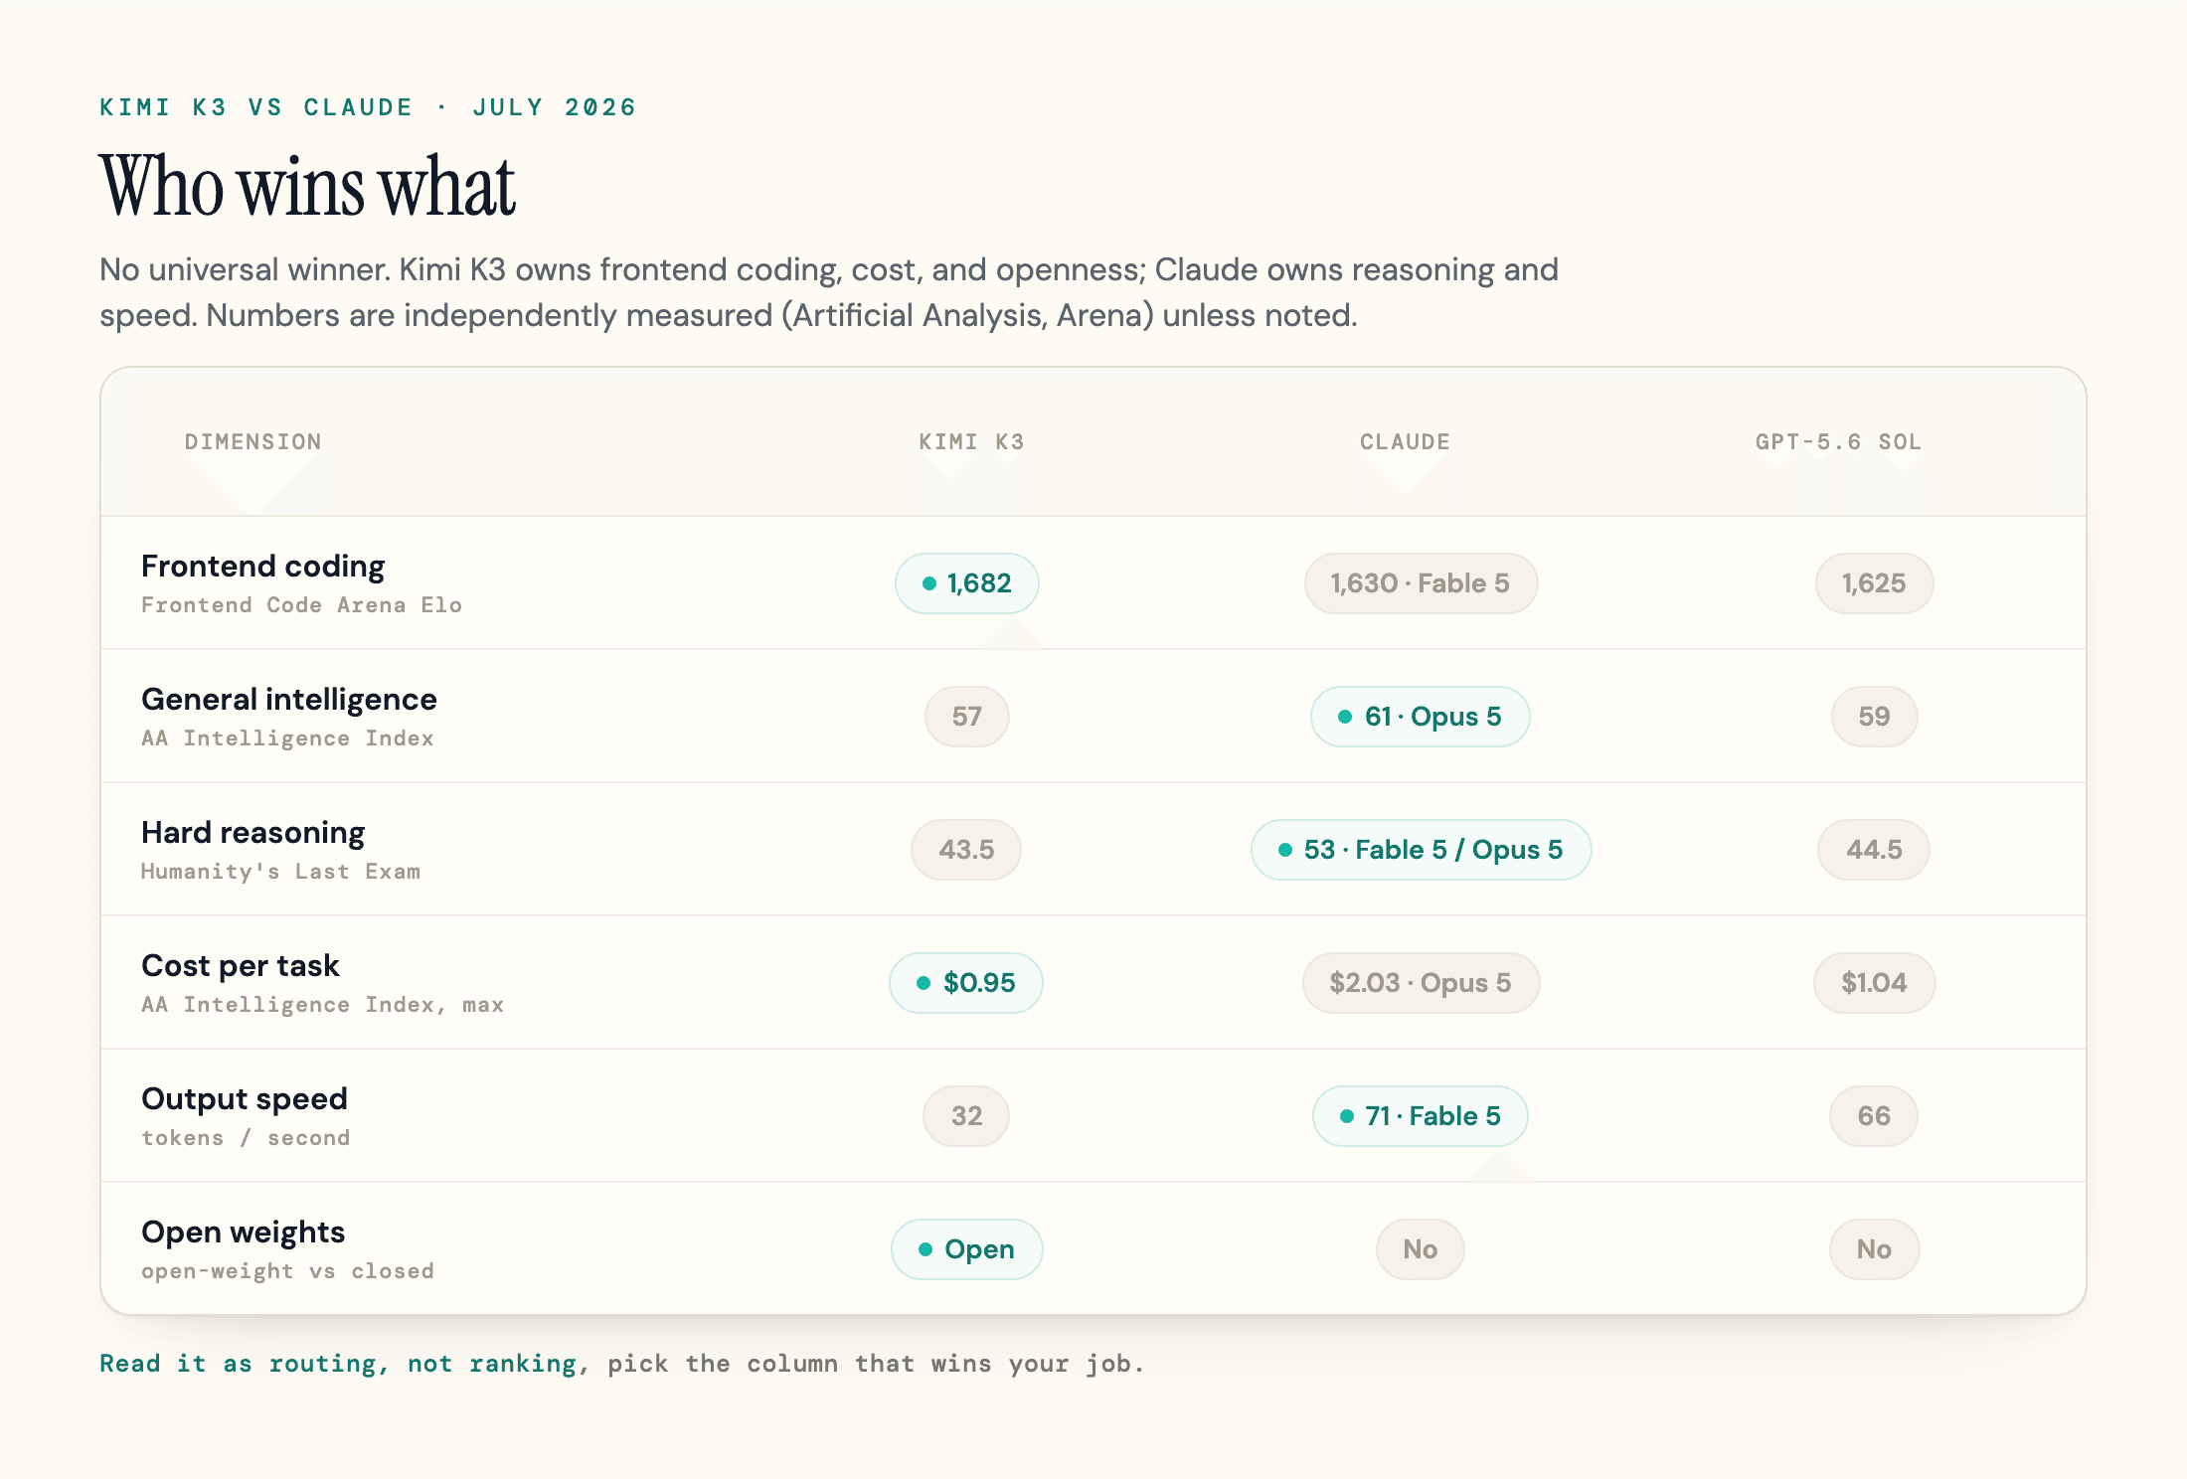Screen dimensions: 2187x1479
Task: Click the Hard reasoning row title
Action: point(253,832)
